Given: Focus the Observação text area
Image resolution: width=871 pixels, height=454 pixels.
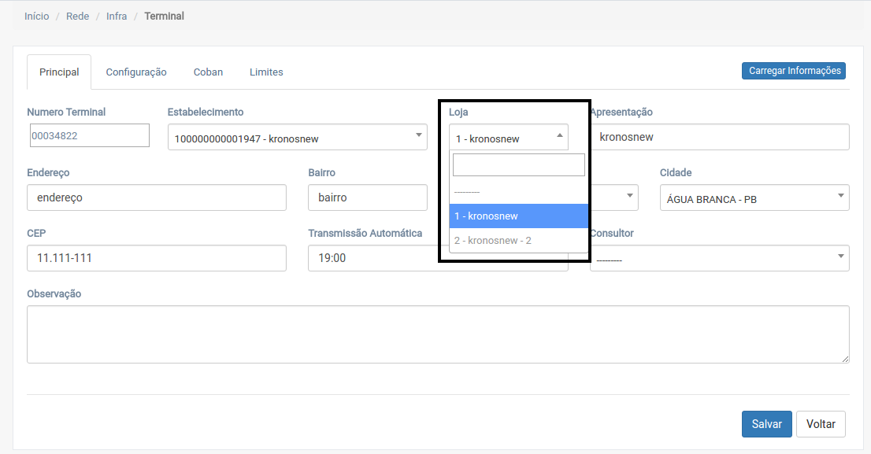Looking at the screenshot, I should point(438,334).
